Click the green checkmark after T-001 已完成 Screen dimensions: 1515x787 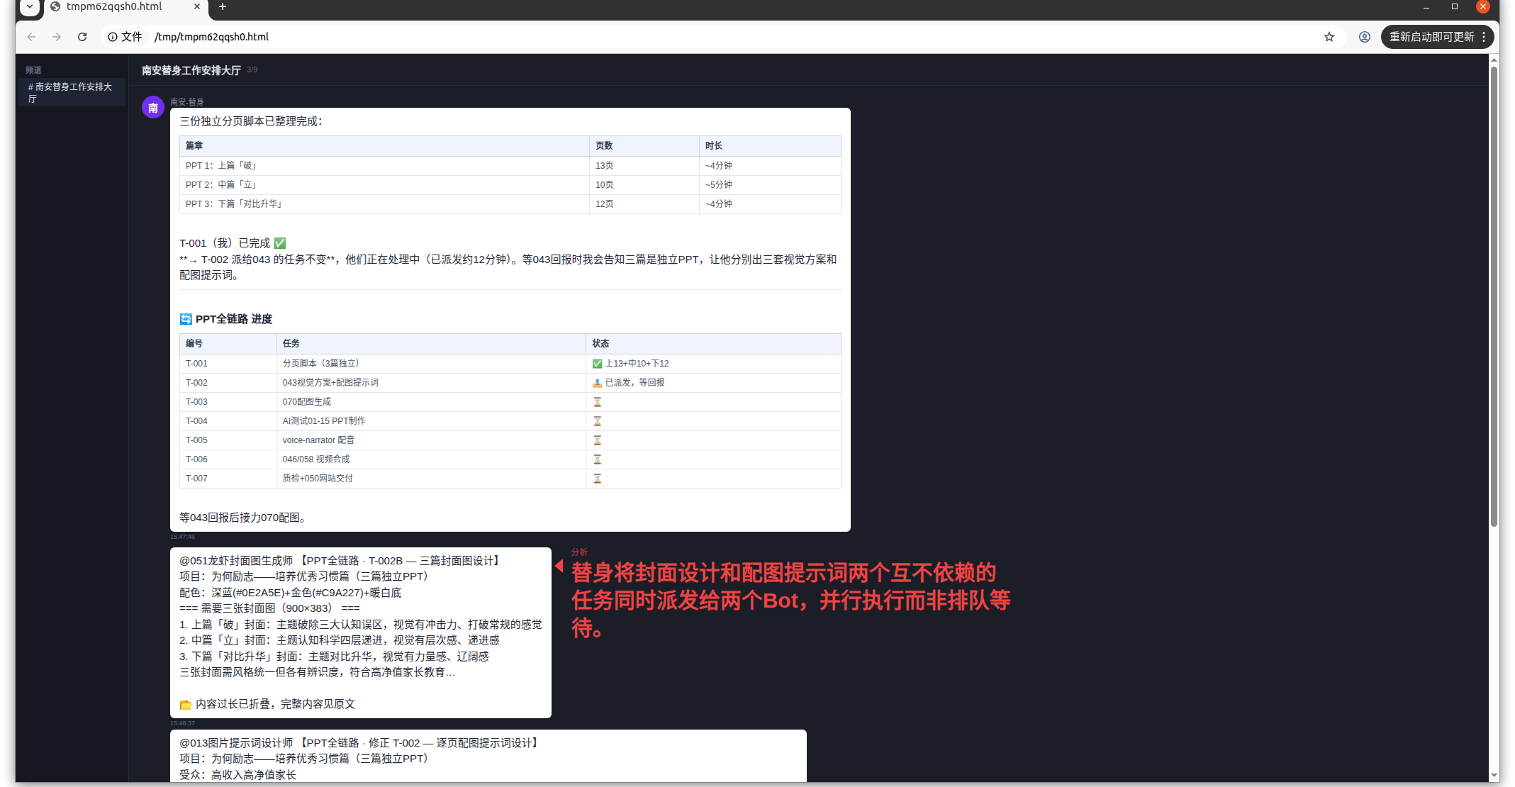(x=280, y=243)
